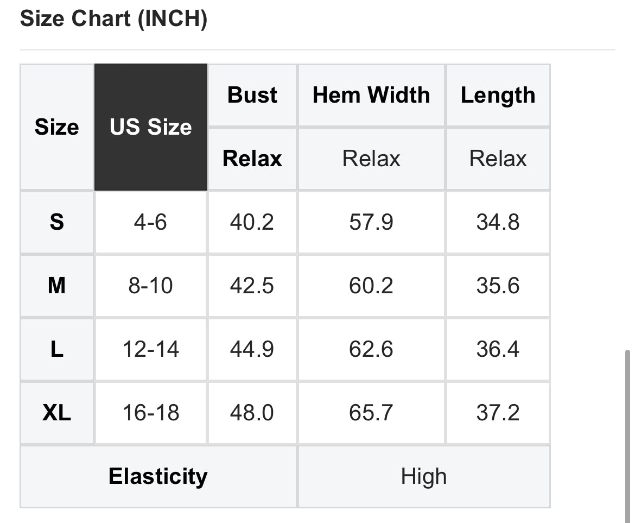Viewport: 635px width, 523px height.
Task: Click the Elasticity row label
Action: 158,476
